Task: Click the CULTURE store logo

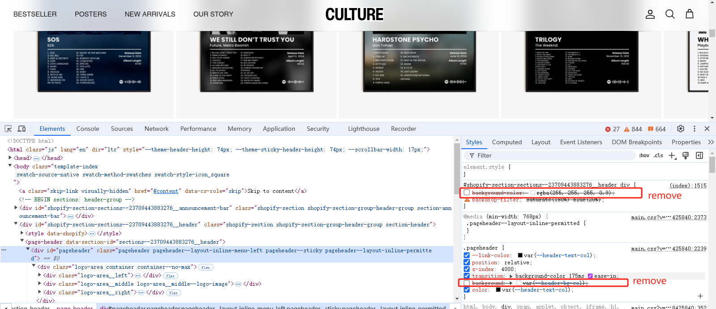Action: pos(354,14)
